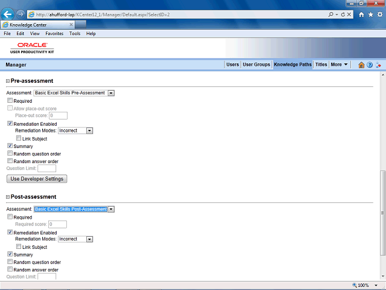Click the browser address bar URL
Image resolution: width=386 pixels, height=290 pixels.
tap(103, 14)
